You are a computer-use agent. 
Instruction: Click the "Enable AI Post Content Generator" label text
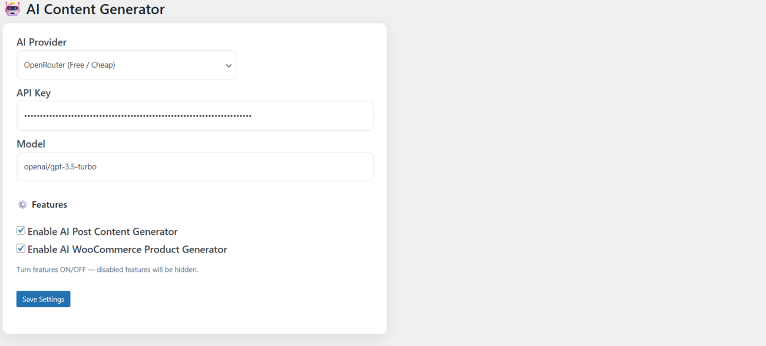point(103,232)
